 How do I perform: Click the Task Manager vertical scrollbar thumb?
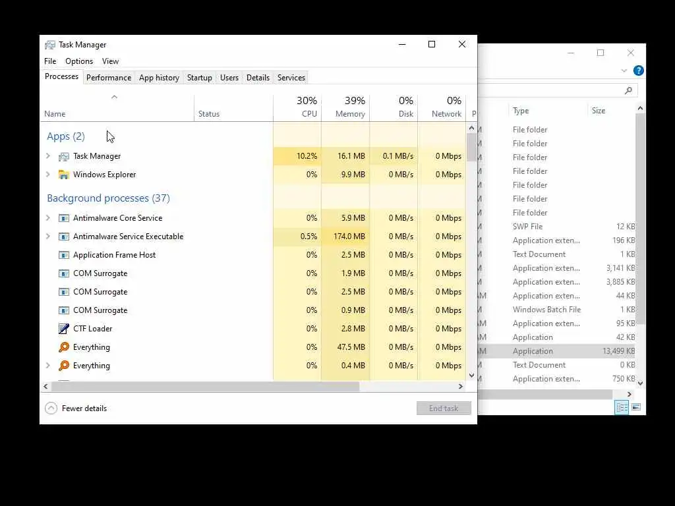pos(471,147)
